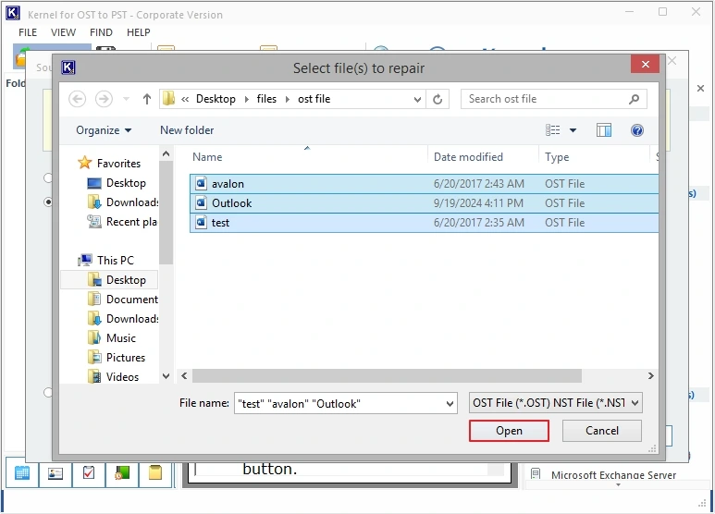Open the view options dropdown arrow
The height and width of the screenshot is (514, 715).
573,130
